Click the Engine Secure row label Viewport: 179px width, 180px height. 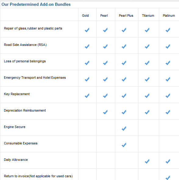point(15,127)
